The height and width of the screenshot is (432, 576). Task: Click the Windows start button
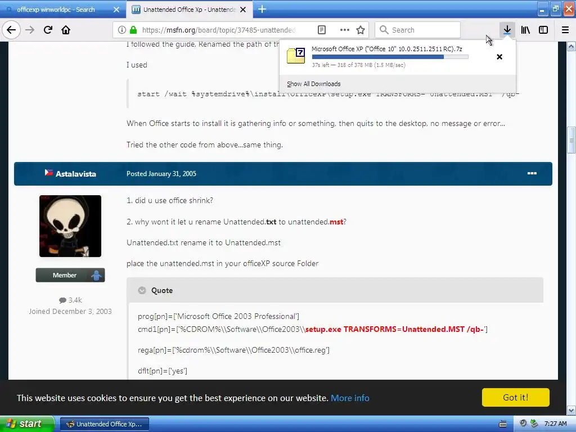click(x=27, y=424)
